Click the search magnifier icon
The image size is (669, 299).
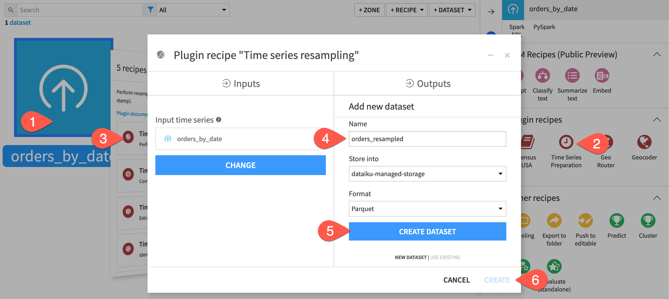tap(11, 10)
